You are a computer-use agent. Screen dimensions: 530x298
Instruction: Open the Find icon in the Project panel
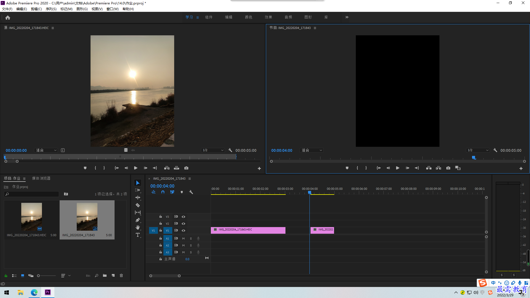click(x=96, y=275)
